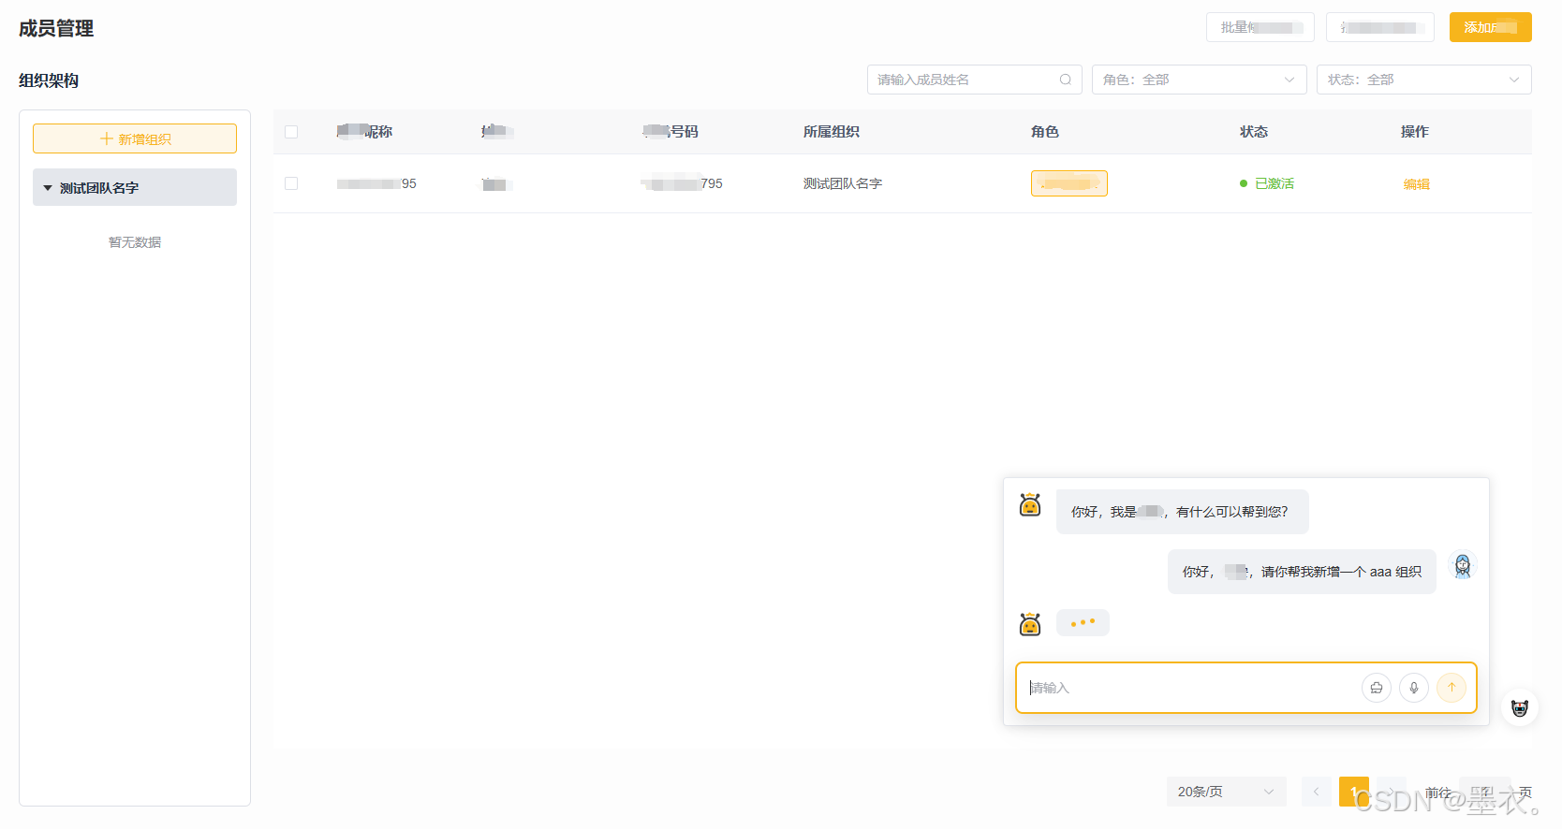1562x829 pixels.
Task: Click the 成员管理 page title
Action: pyautogui.click(x=56, y=29)
